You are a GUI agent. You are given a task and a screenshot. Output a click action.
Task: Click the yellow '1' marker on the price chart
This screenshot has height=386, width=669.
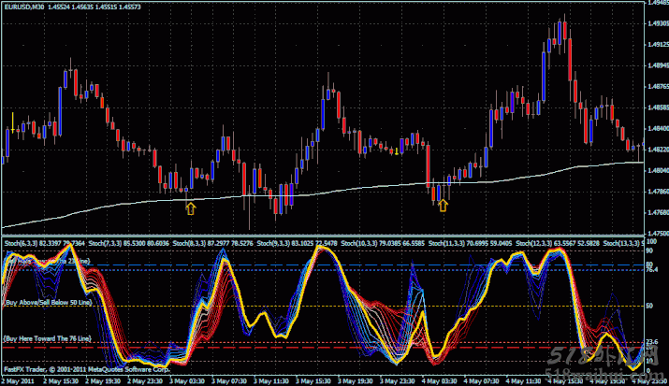(397, 151)
